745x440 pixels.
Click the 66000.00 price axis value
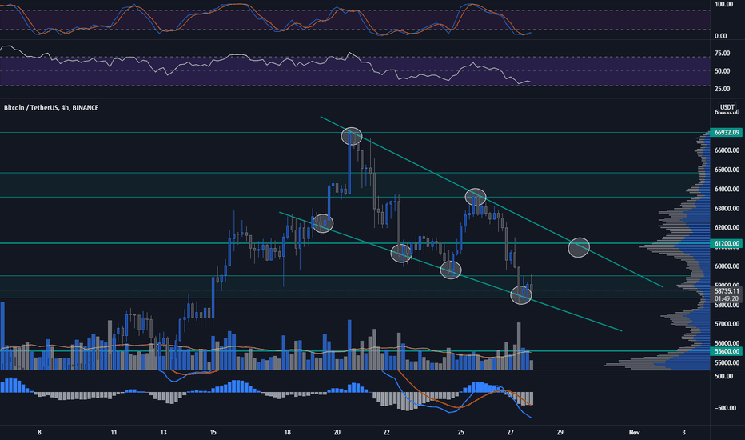(x=727, y=150)
